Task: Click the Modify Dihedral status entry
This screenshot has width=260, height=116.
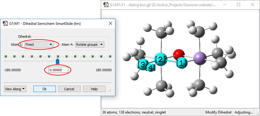Action: 218,112
